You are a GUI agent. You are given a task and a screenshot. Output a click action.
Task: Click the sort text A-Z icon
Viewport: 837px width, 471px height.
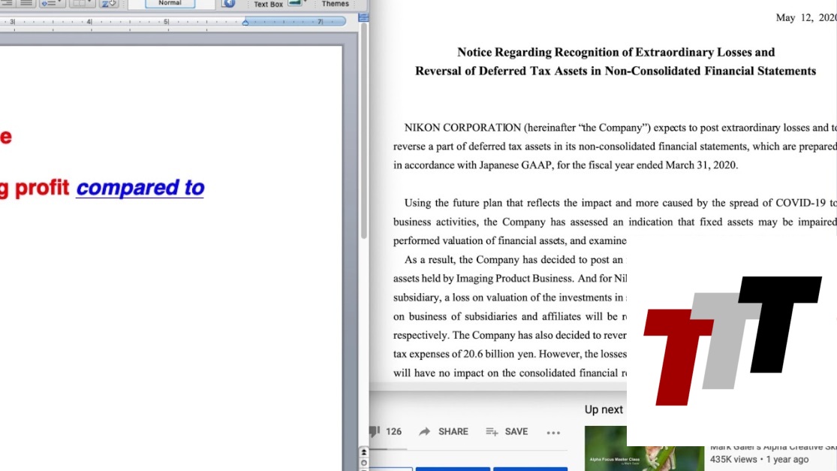(109, 4)
